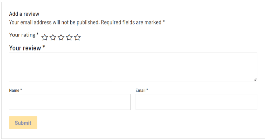Click the required asterisk next to Name
This screenshot has width=266, height=140.
pos(21,90)
